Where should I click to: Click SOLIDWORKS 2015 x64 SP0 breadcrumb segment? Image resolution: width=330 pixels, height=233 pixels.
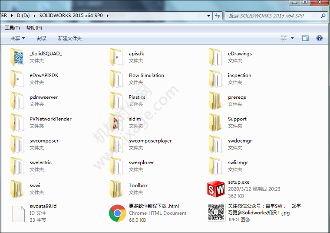pyautogui.click(x=71, y=16)
